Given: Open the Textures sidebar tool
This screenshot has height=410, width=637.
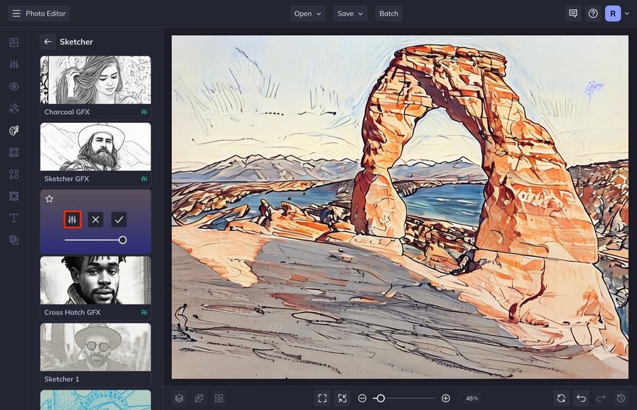Looking at the screenshot, I should click(13, 196).
